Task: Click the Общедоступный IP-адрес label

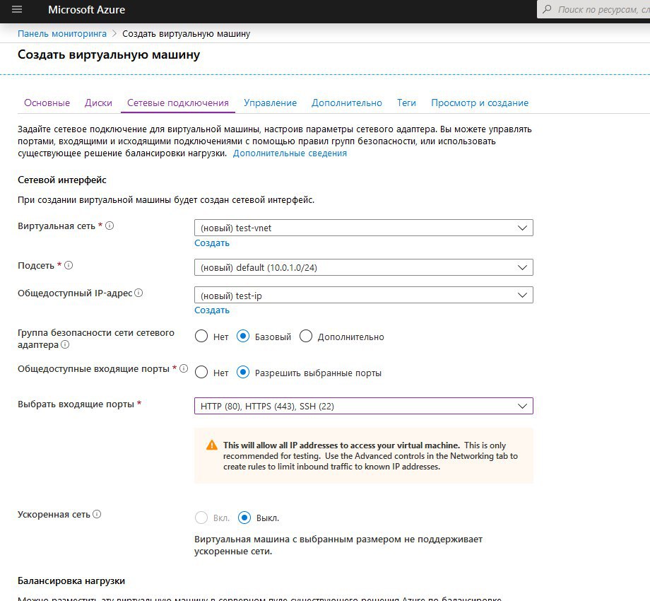Action: (75, 293)
